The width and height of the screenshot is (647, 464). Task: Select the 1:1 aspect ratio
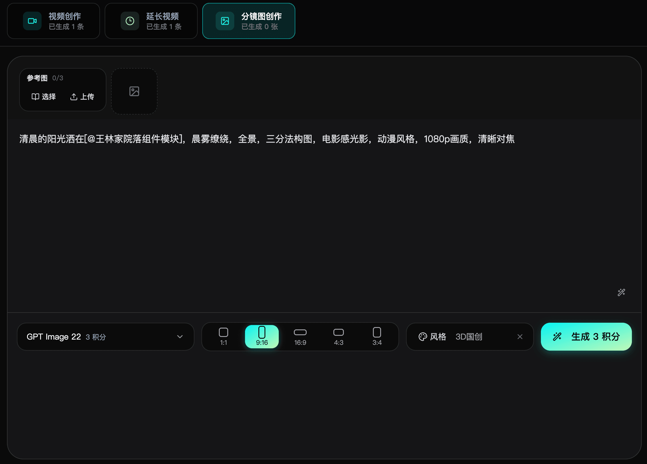tap(224, 337)
